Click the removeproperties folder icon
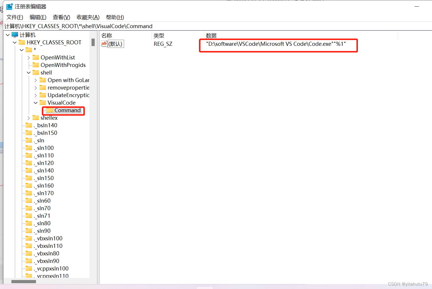 point(43,88)
